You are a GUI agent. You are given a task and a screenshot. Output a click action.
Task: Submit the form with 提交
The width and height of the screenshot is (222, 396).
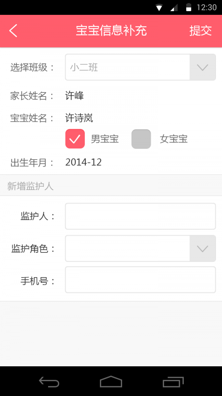[201, 31]
